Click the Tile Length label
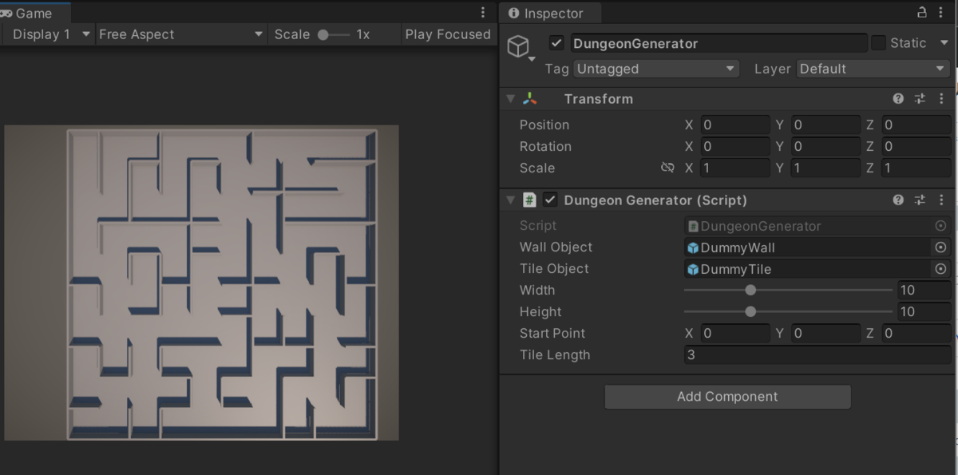958x475 pixels. 555,354
